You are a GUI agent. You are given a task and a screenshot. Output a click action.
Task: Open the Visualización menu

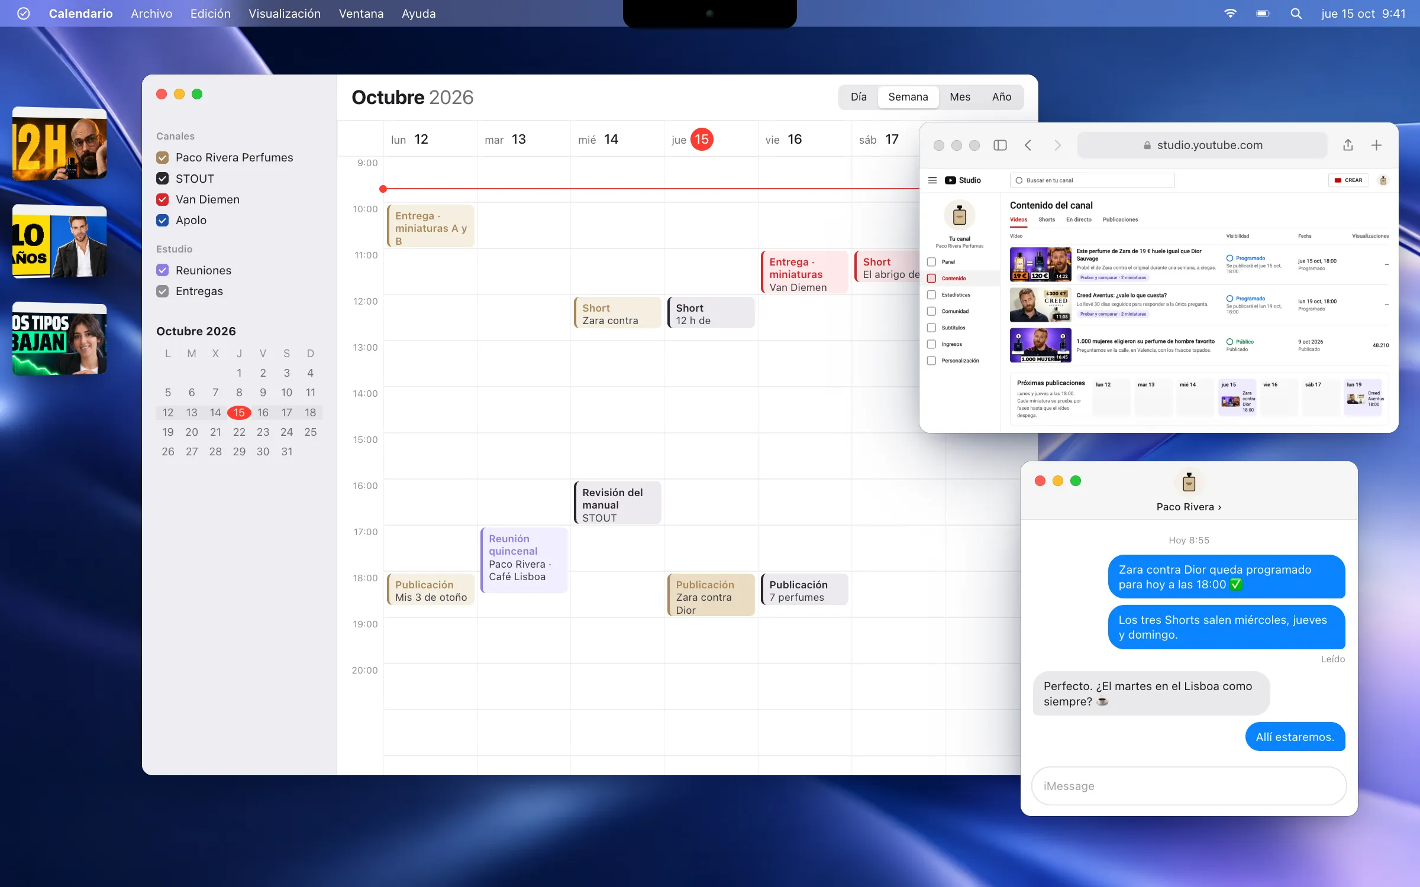click(x=285, y=14)
